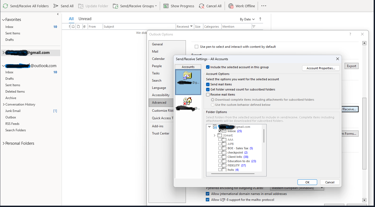Click the ascending sort arrow icon
This screenshot has height=207, width=375.
click(x=260, y=19)
